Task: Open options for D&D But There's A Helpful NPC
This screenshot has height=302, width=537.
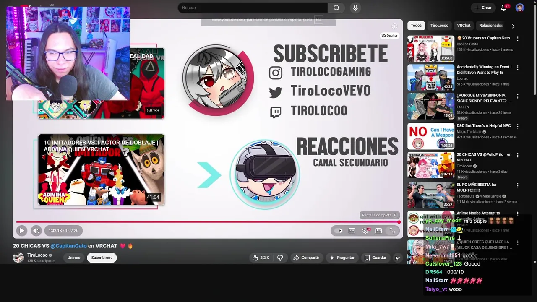Action: pyautogui.click(x=517, y=126)
